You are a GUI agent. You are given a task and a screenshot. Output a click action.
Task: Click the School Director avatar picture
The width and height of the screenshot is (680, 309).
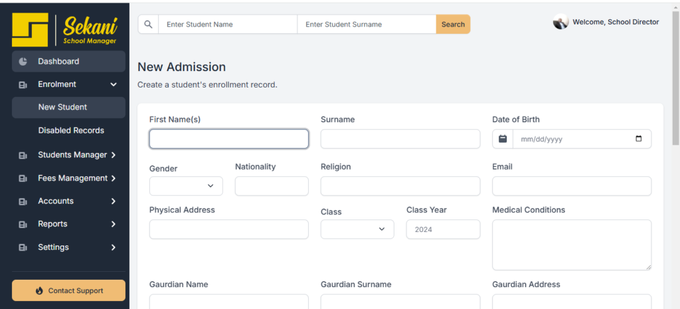coord(560,22)
